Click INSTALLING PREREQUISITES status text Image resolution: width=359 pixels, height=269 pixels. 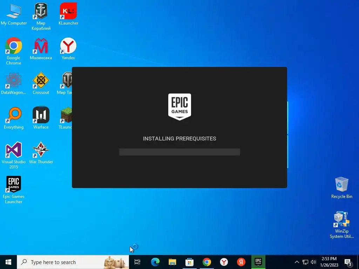tap(179, 139)
